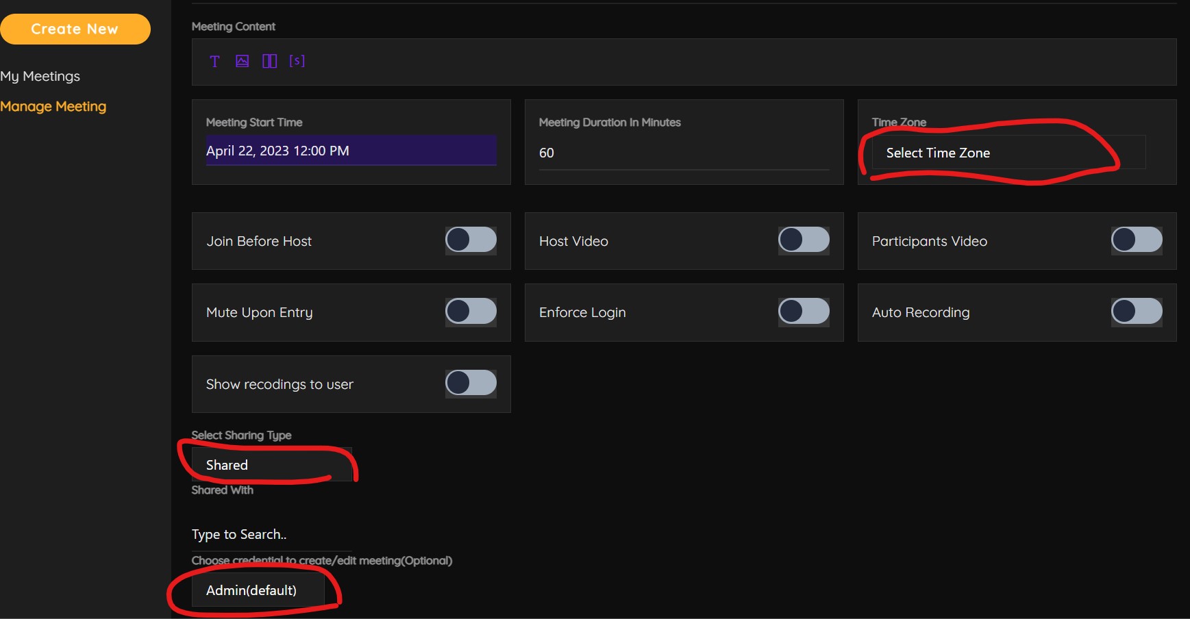The height and width of the screenshot is (619, 1190).
Task: Open the Select Sharing Type dropdown showing Shared
Action: (x=271, y=465)
